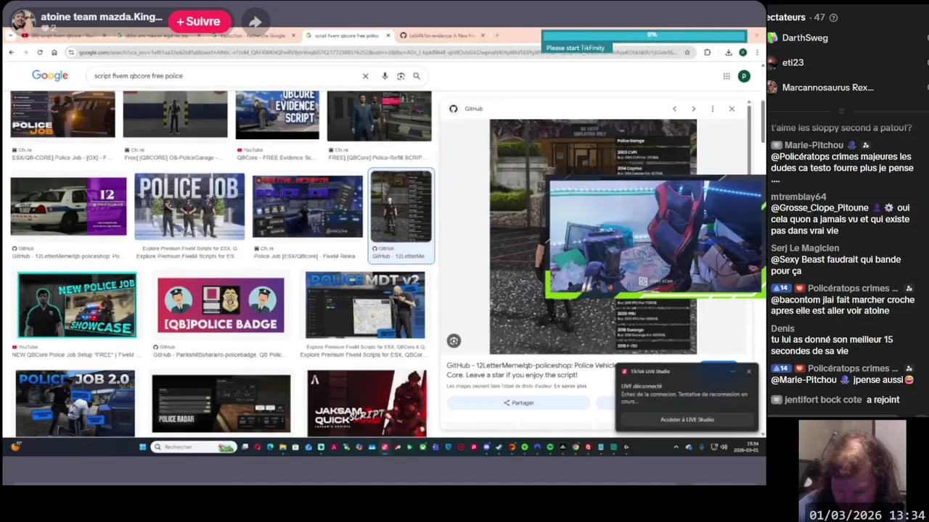929x522 pixels.
Task: Click the 'Please start TikFinity' notice
Action: pos(575,48)
